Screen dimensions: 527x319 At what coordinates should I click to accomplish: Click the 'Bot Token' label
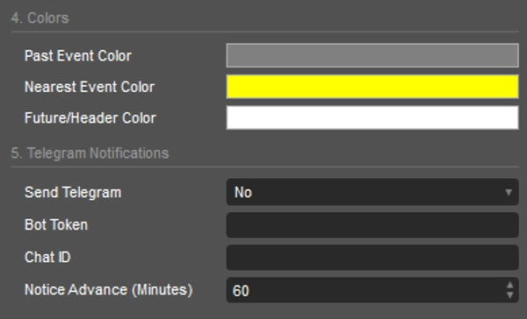56,224
